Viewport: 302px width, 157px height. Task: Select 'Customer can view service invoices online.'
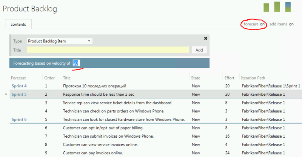coord(100,145)
